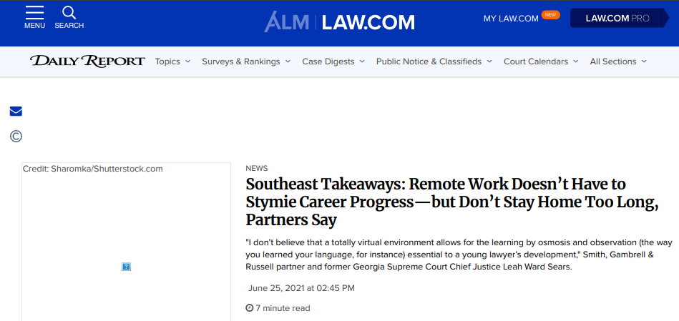679x321 pixels.
Task: Click the article summary quote paragraph
Action: pos(459,255)
